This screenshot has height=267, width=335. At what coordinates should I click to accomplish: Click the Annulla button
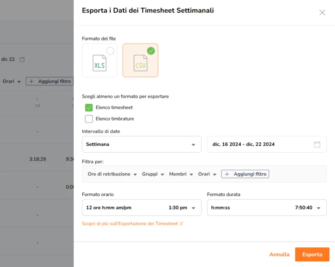279,254
